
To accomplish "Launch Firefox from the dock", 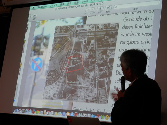I will pyautogui.click(x=34, y=112).
